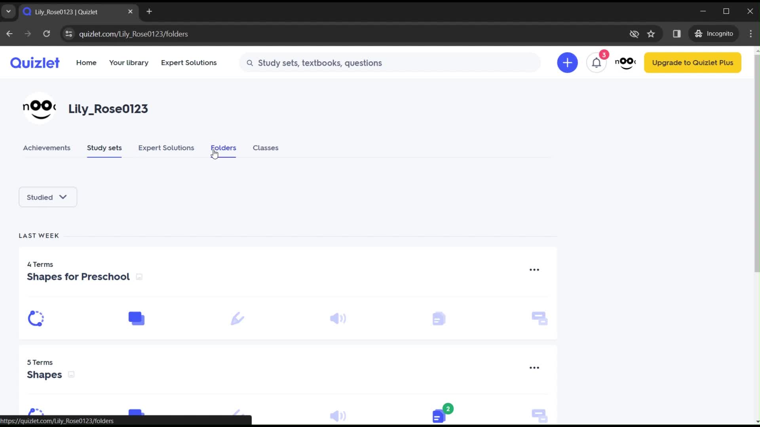View site information icon in address bar
Image resolution: width=760 pixels, height=427 pixels.
pos(69,34)
